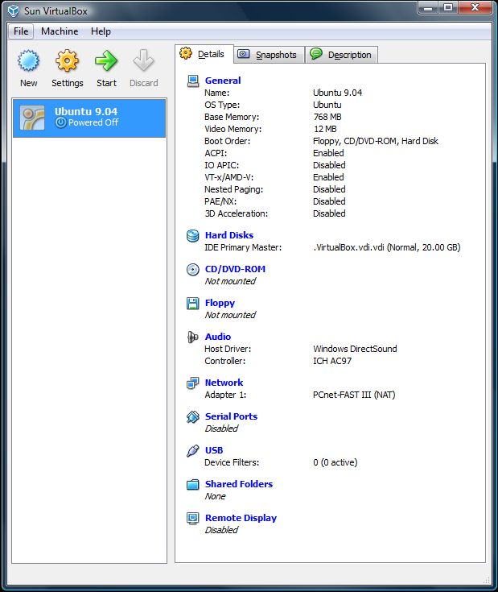Click the General section computer icon

coord(193,81)
